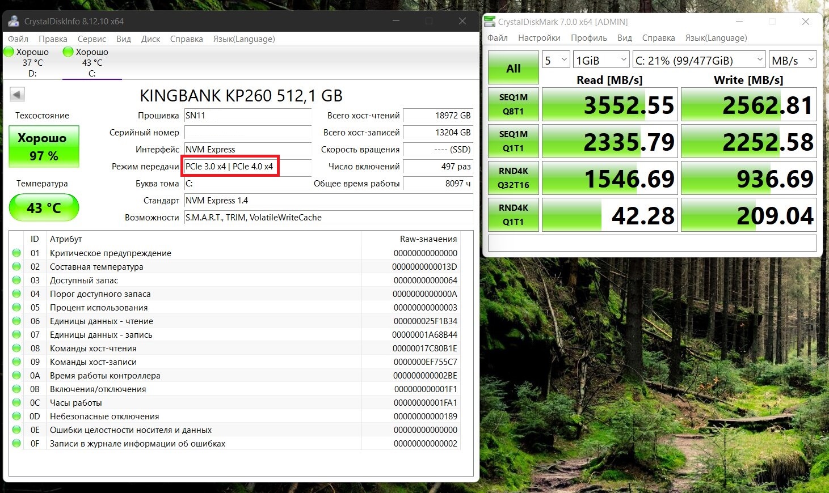Click the Стандарт field NVM Express 1.4

(329, 200)
